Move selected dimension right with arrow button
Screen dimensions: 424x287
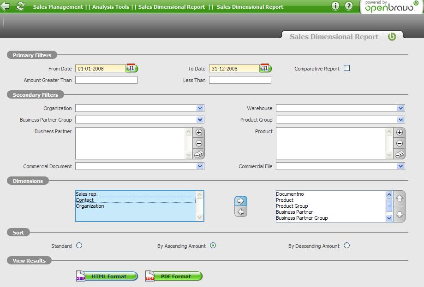pyautogui.click(x=241, y=201)
